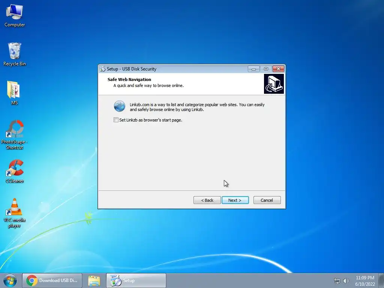This screenshot has width=384, height=288.
Task: Select the Recycle Bin desktop icon
Action: (x=15, y=54)
